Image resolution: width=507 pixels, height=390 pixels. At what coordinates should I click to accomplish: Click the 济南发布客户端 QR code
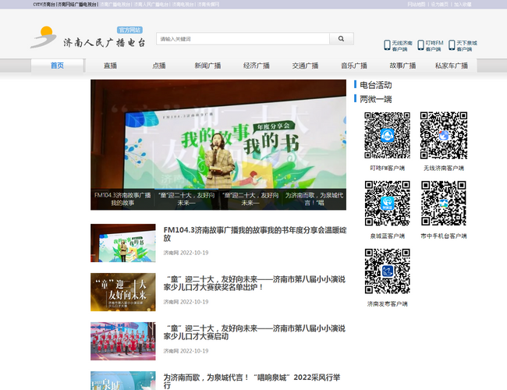click(387, 271)
